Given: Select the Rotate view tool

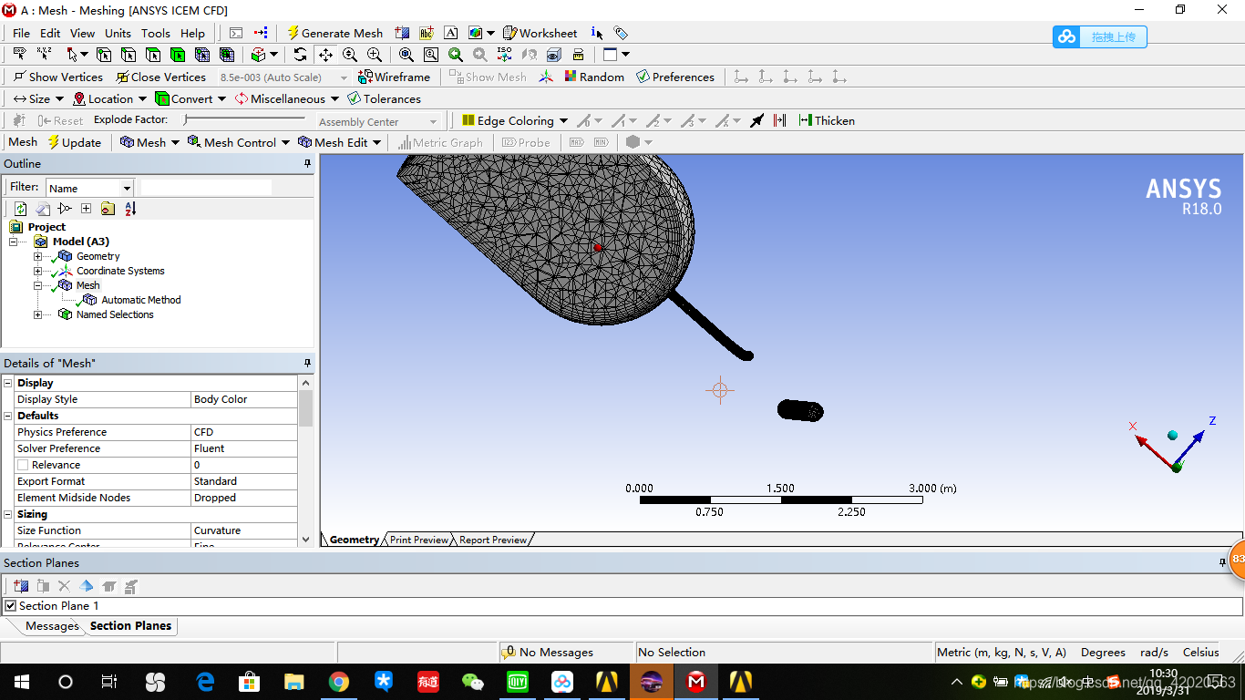Looking at the screenshot, I should 301,55.
